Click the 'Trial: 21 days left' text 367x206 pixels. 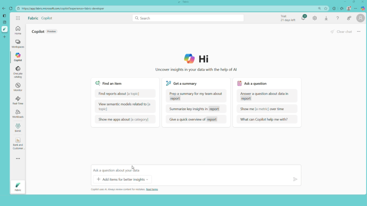point(288,18)
